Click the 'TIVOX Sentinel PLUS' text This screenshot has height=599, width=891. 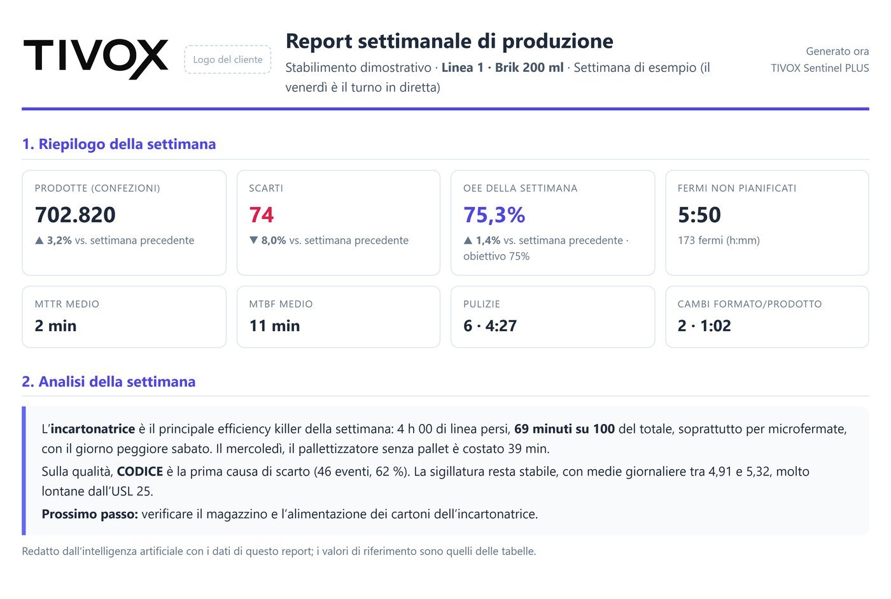pos(820,68)
